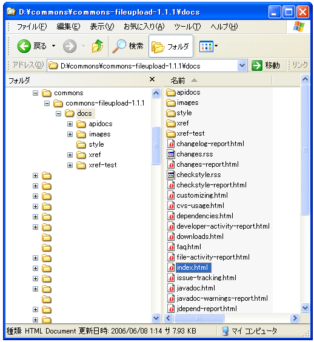Viewport: 314px width, 342px height.
Task: Sort by the 名前 column header
Action: tap(178, 81)
